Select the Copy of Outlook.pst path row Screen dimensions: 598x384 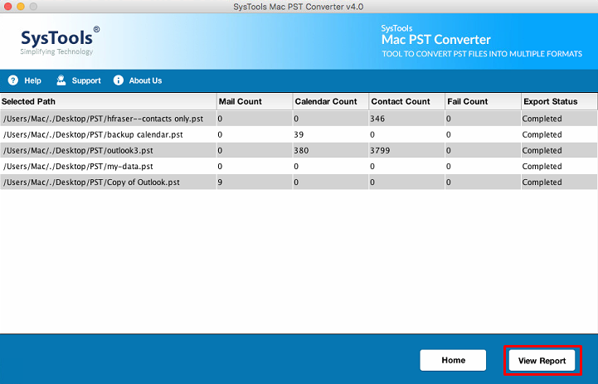point(109,182)
